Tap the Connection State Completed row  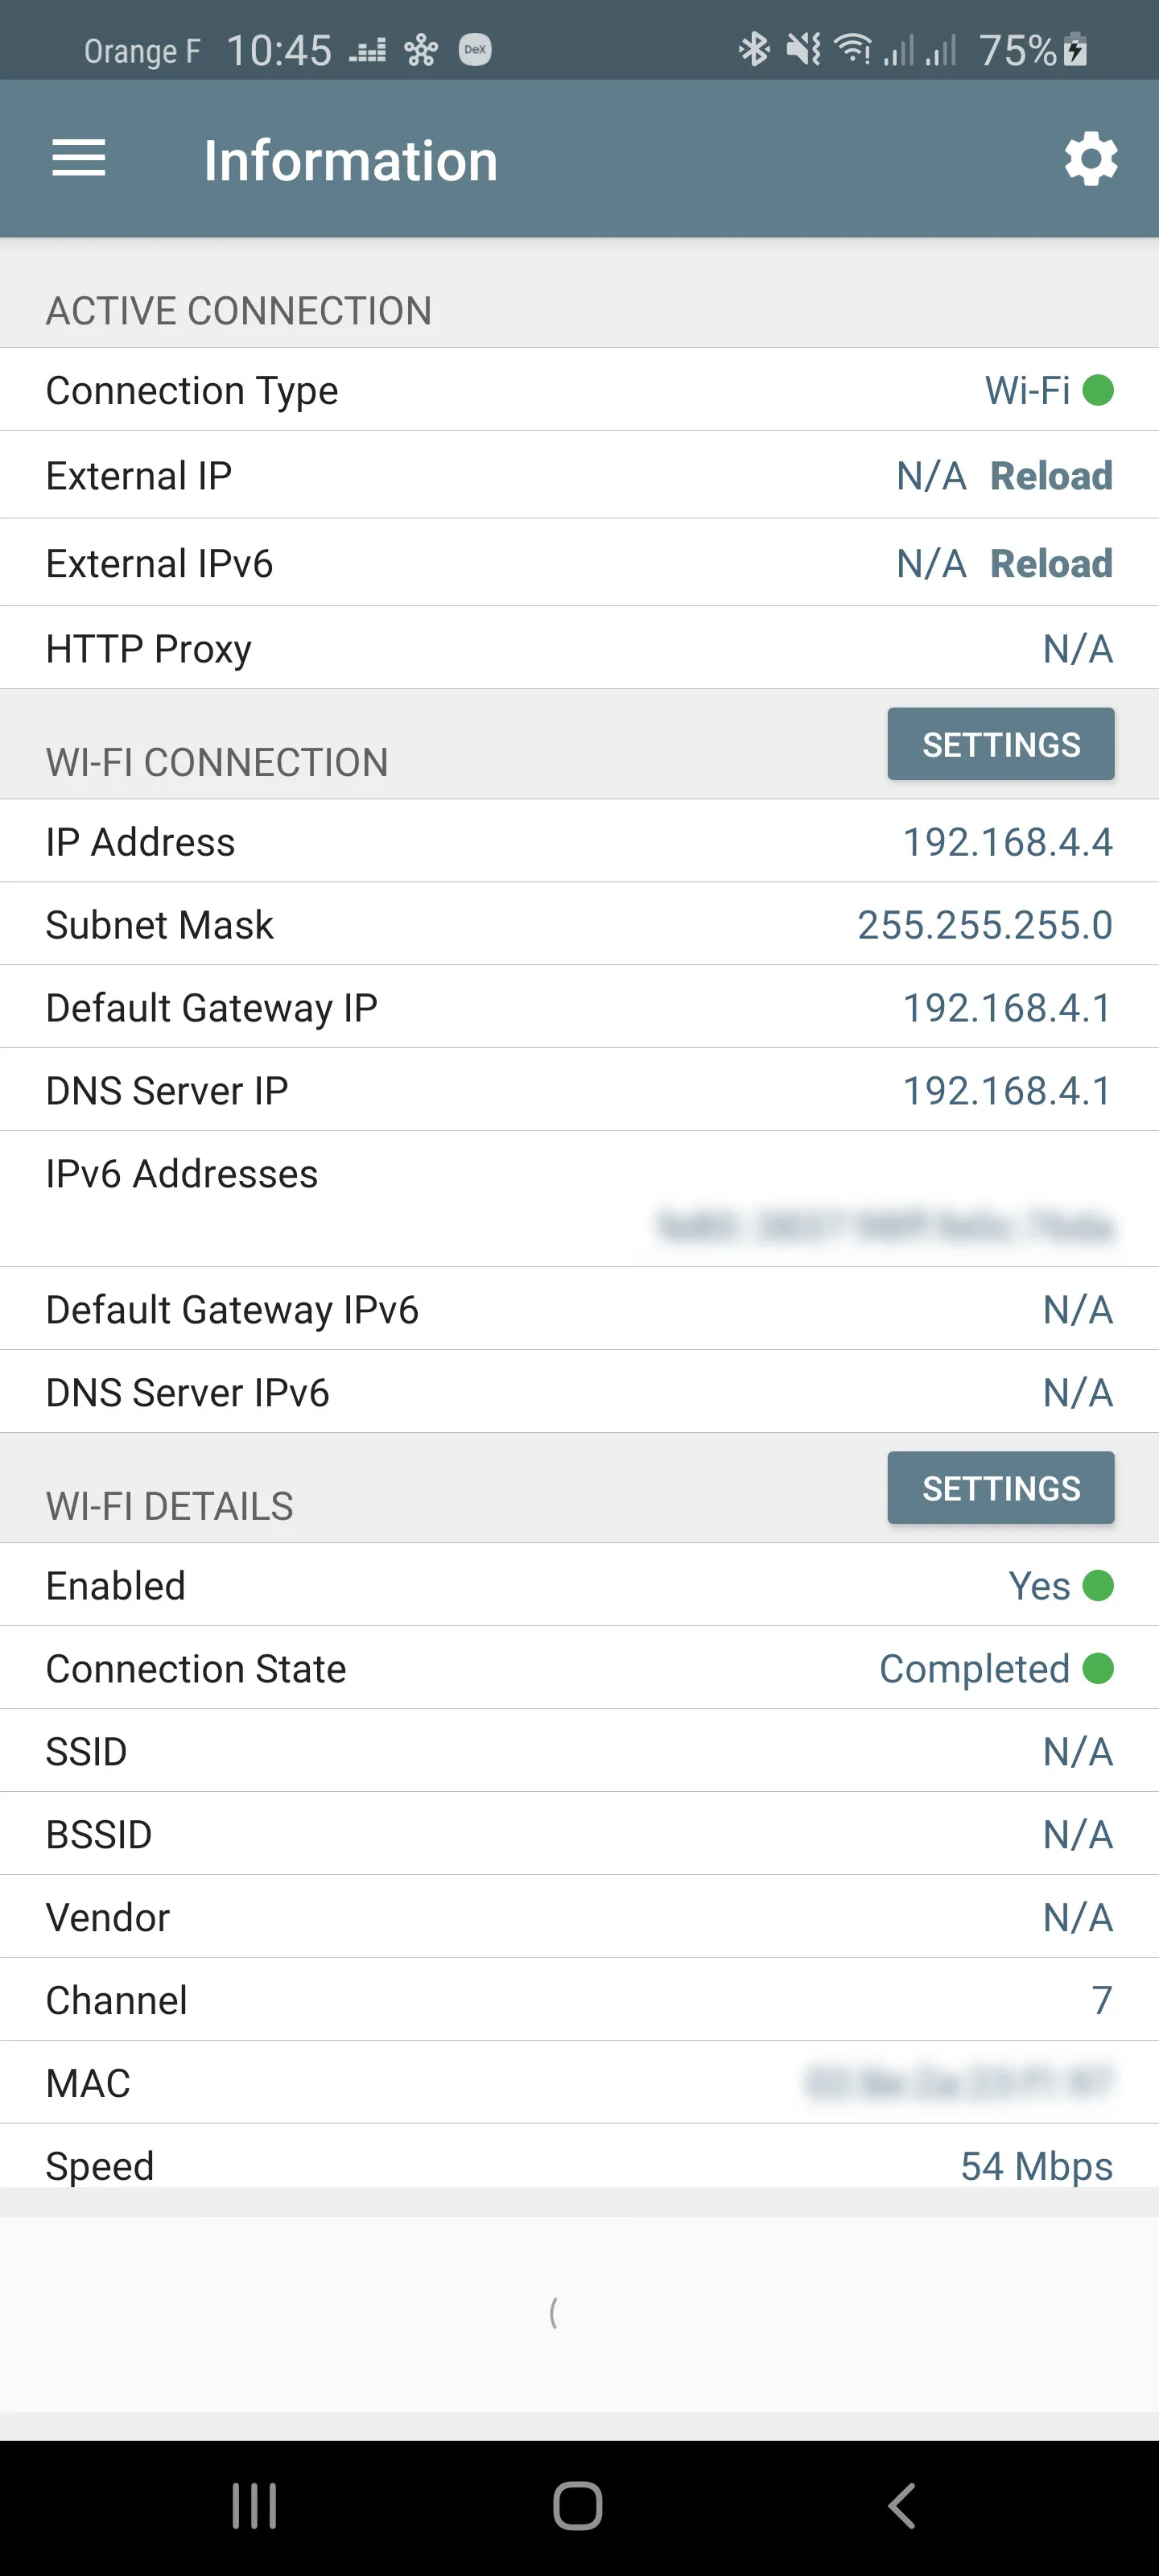tap(579, 1668)
